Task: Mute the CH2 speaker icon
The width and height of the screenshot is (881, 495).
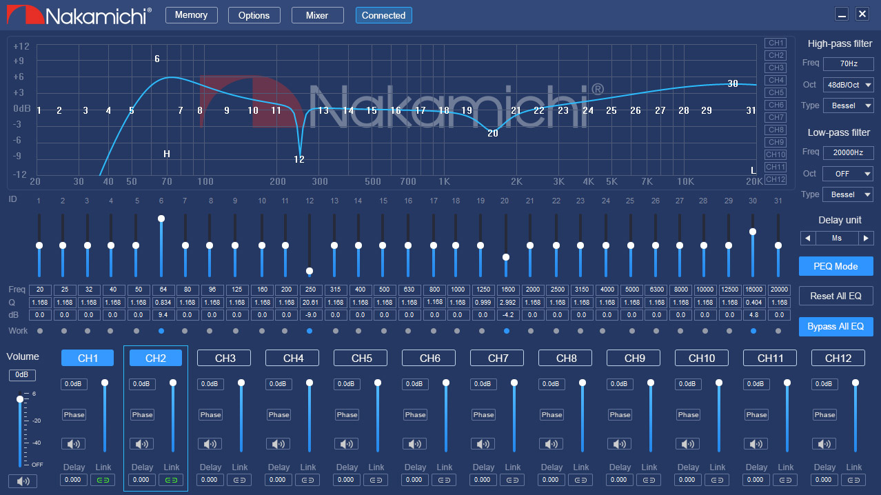Action: click(142, 444)
